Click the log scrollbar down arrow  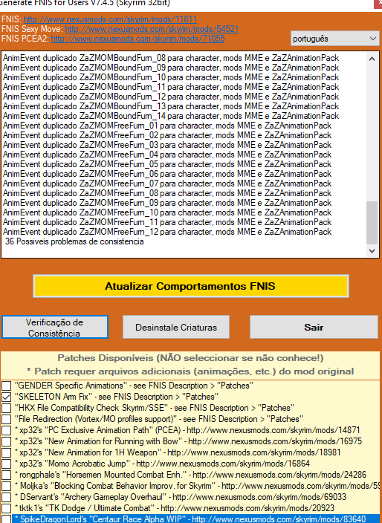pos(372,251)
